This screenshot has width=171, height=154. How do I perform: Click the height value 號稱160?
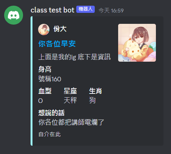pyautogui.click(x=50, y=79)
